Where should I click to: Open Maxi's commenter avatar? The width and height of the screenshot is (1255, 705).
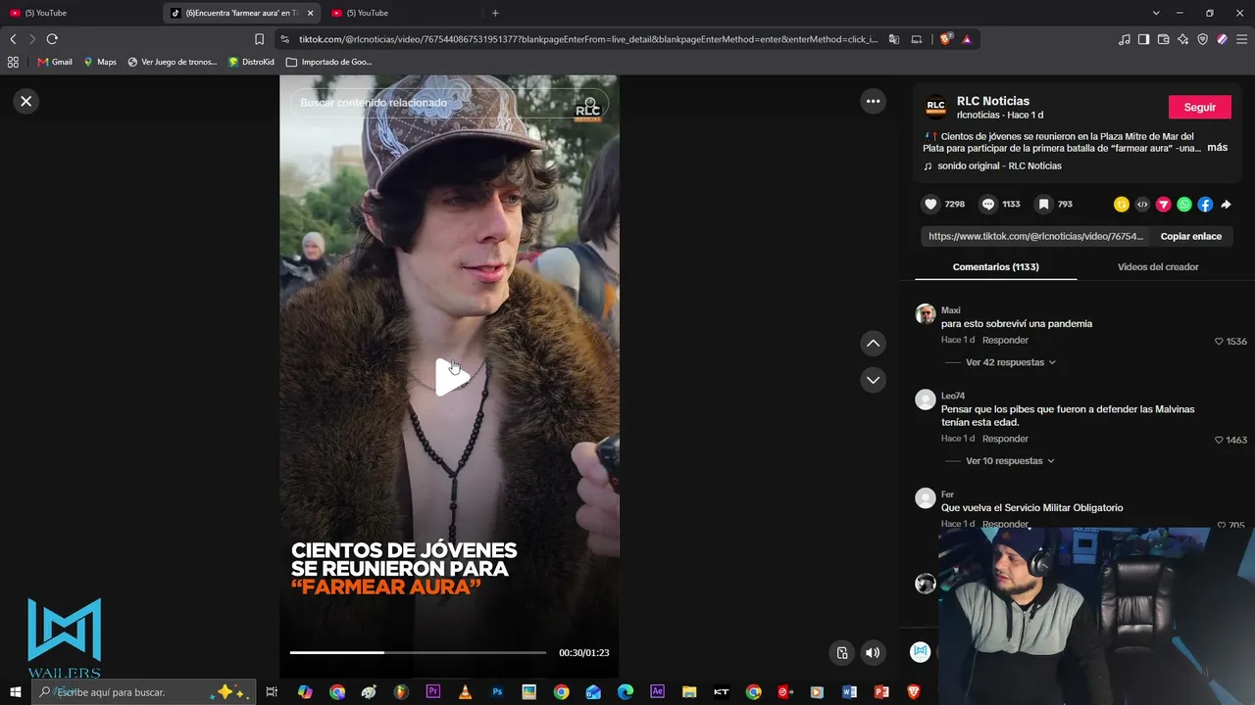[926, 313]
